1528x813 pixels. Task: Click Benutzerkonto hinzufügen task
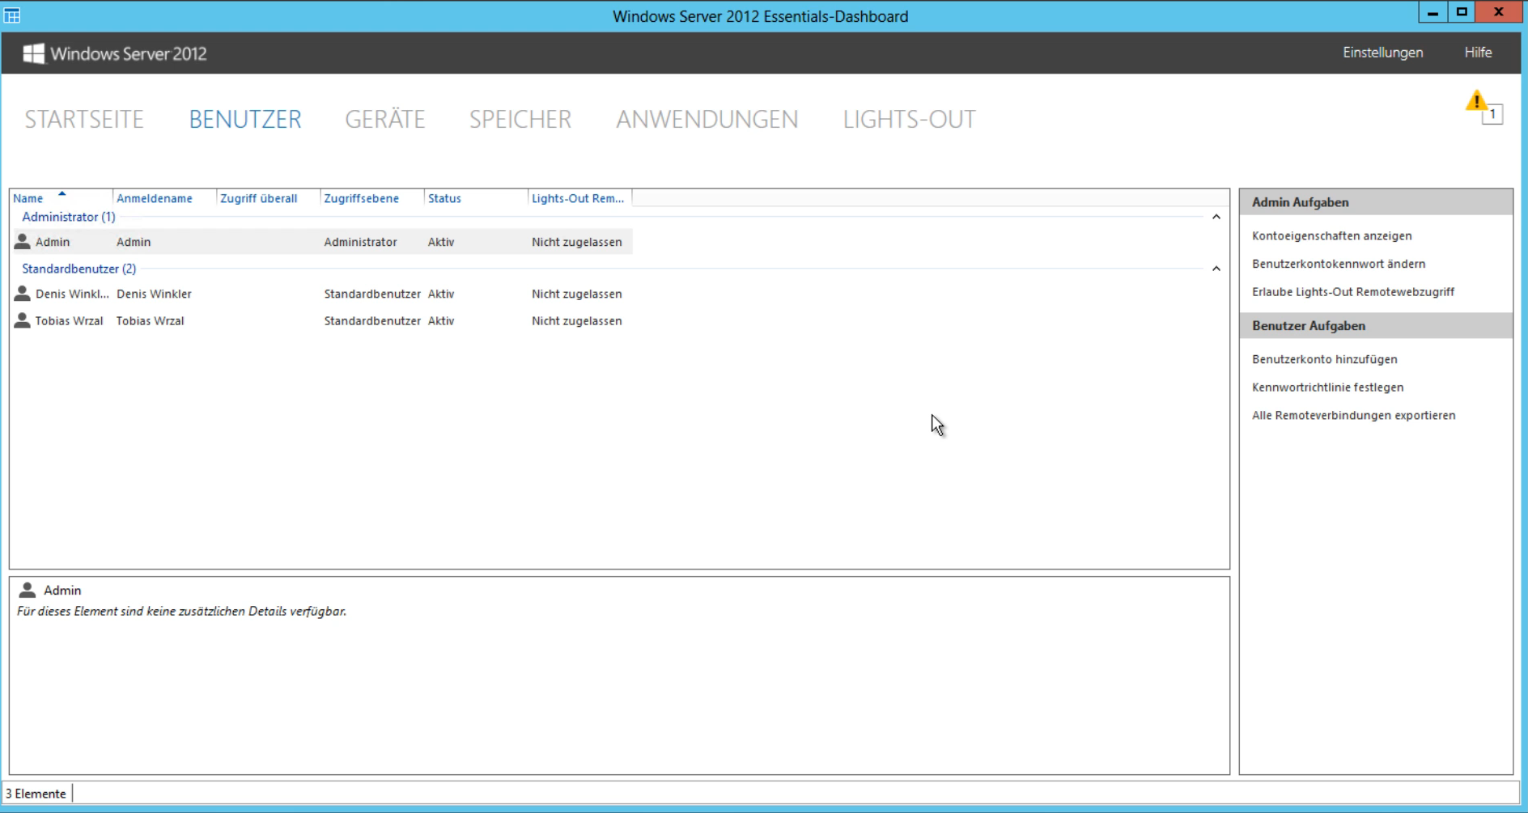pyautogui.click(x=1324, y=359)
